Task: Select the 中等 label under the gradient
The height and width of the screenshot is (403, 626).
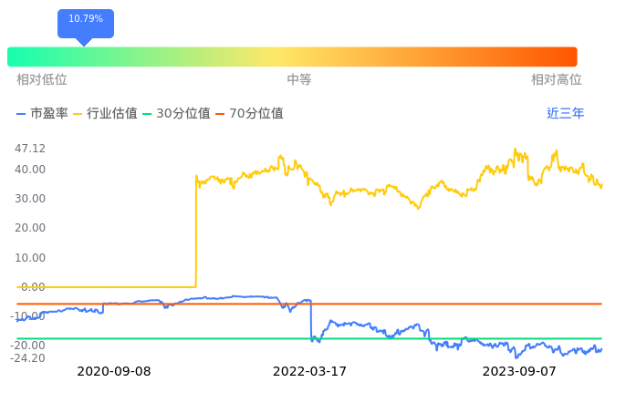Action: [299, 80]
